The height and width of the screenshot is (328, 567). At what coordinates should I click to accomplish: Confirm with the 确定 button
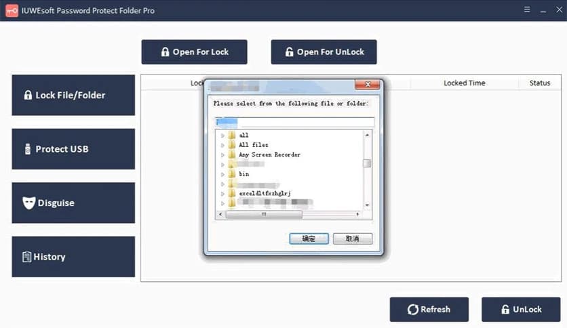[309, 239]
